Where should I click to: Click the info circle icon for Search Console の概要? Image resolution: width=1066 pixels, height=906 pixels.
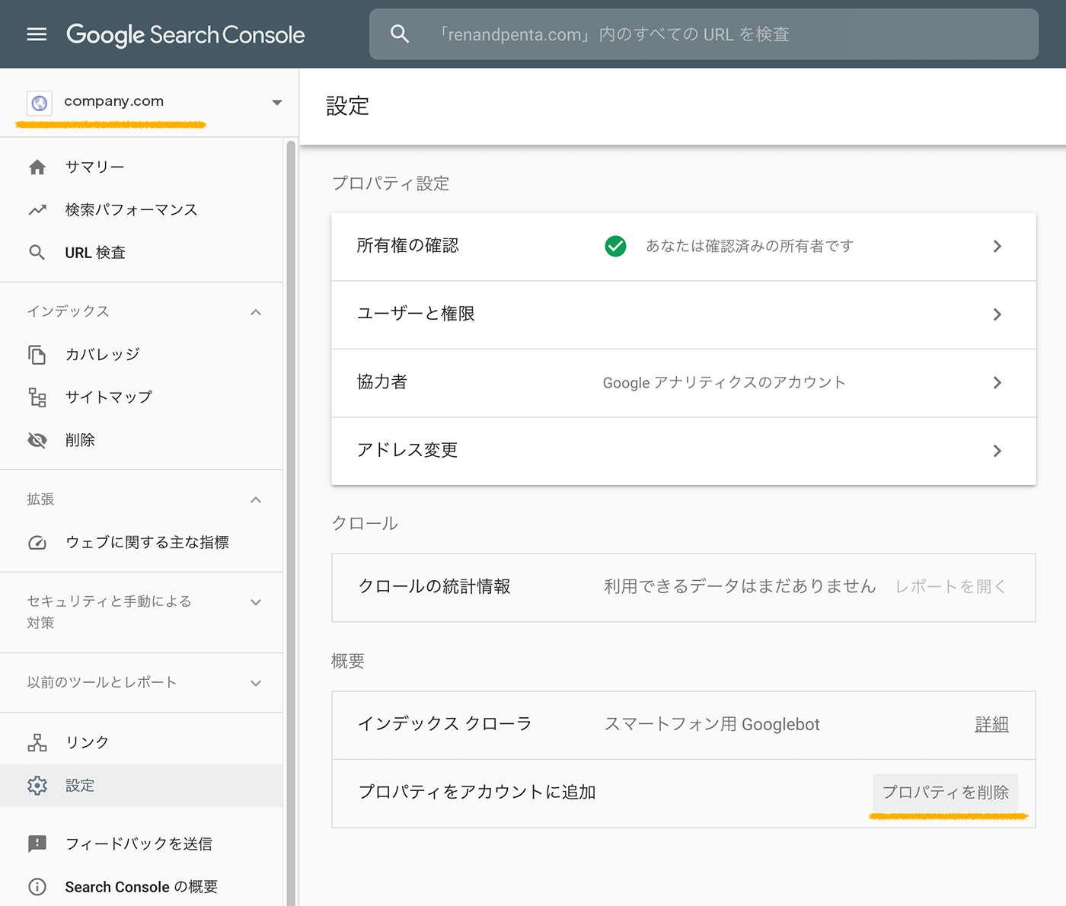37,887
